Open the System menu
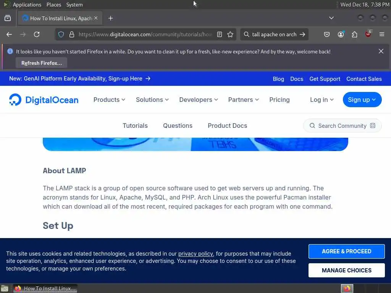 coord(74,5)
